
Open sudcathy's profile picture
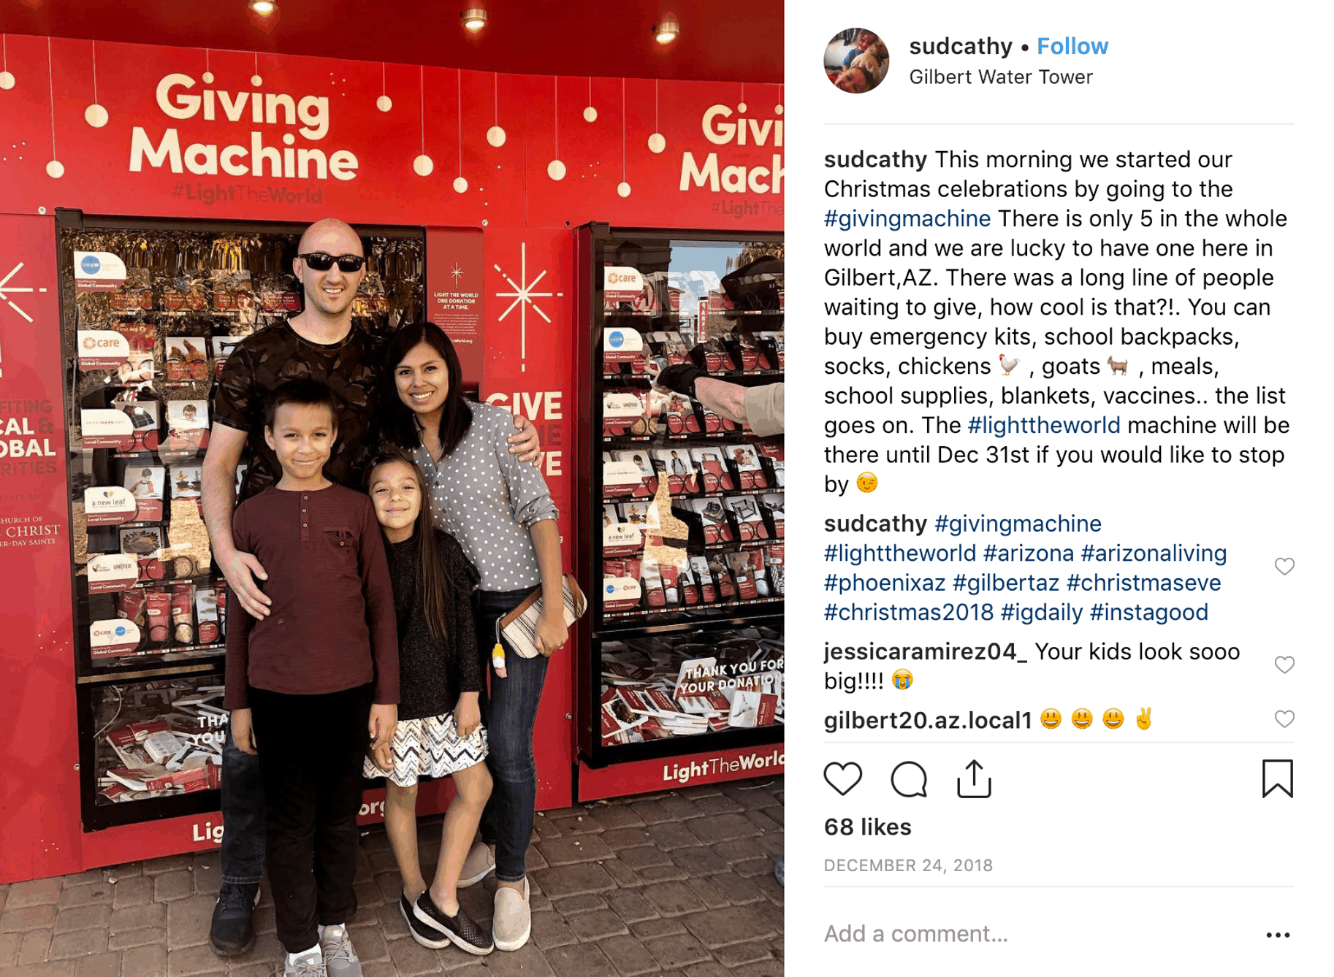tap(856, 61)
